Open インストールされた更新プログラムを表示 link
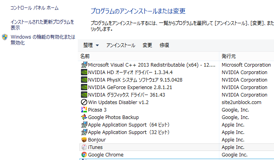 click(x=42, y=25)
